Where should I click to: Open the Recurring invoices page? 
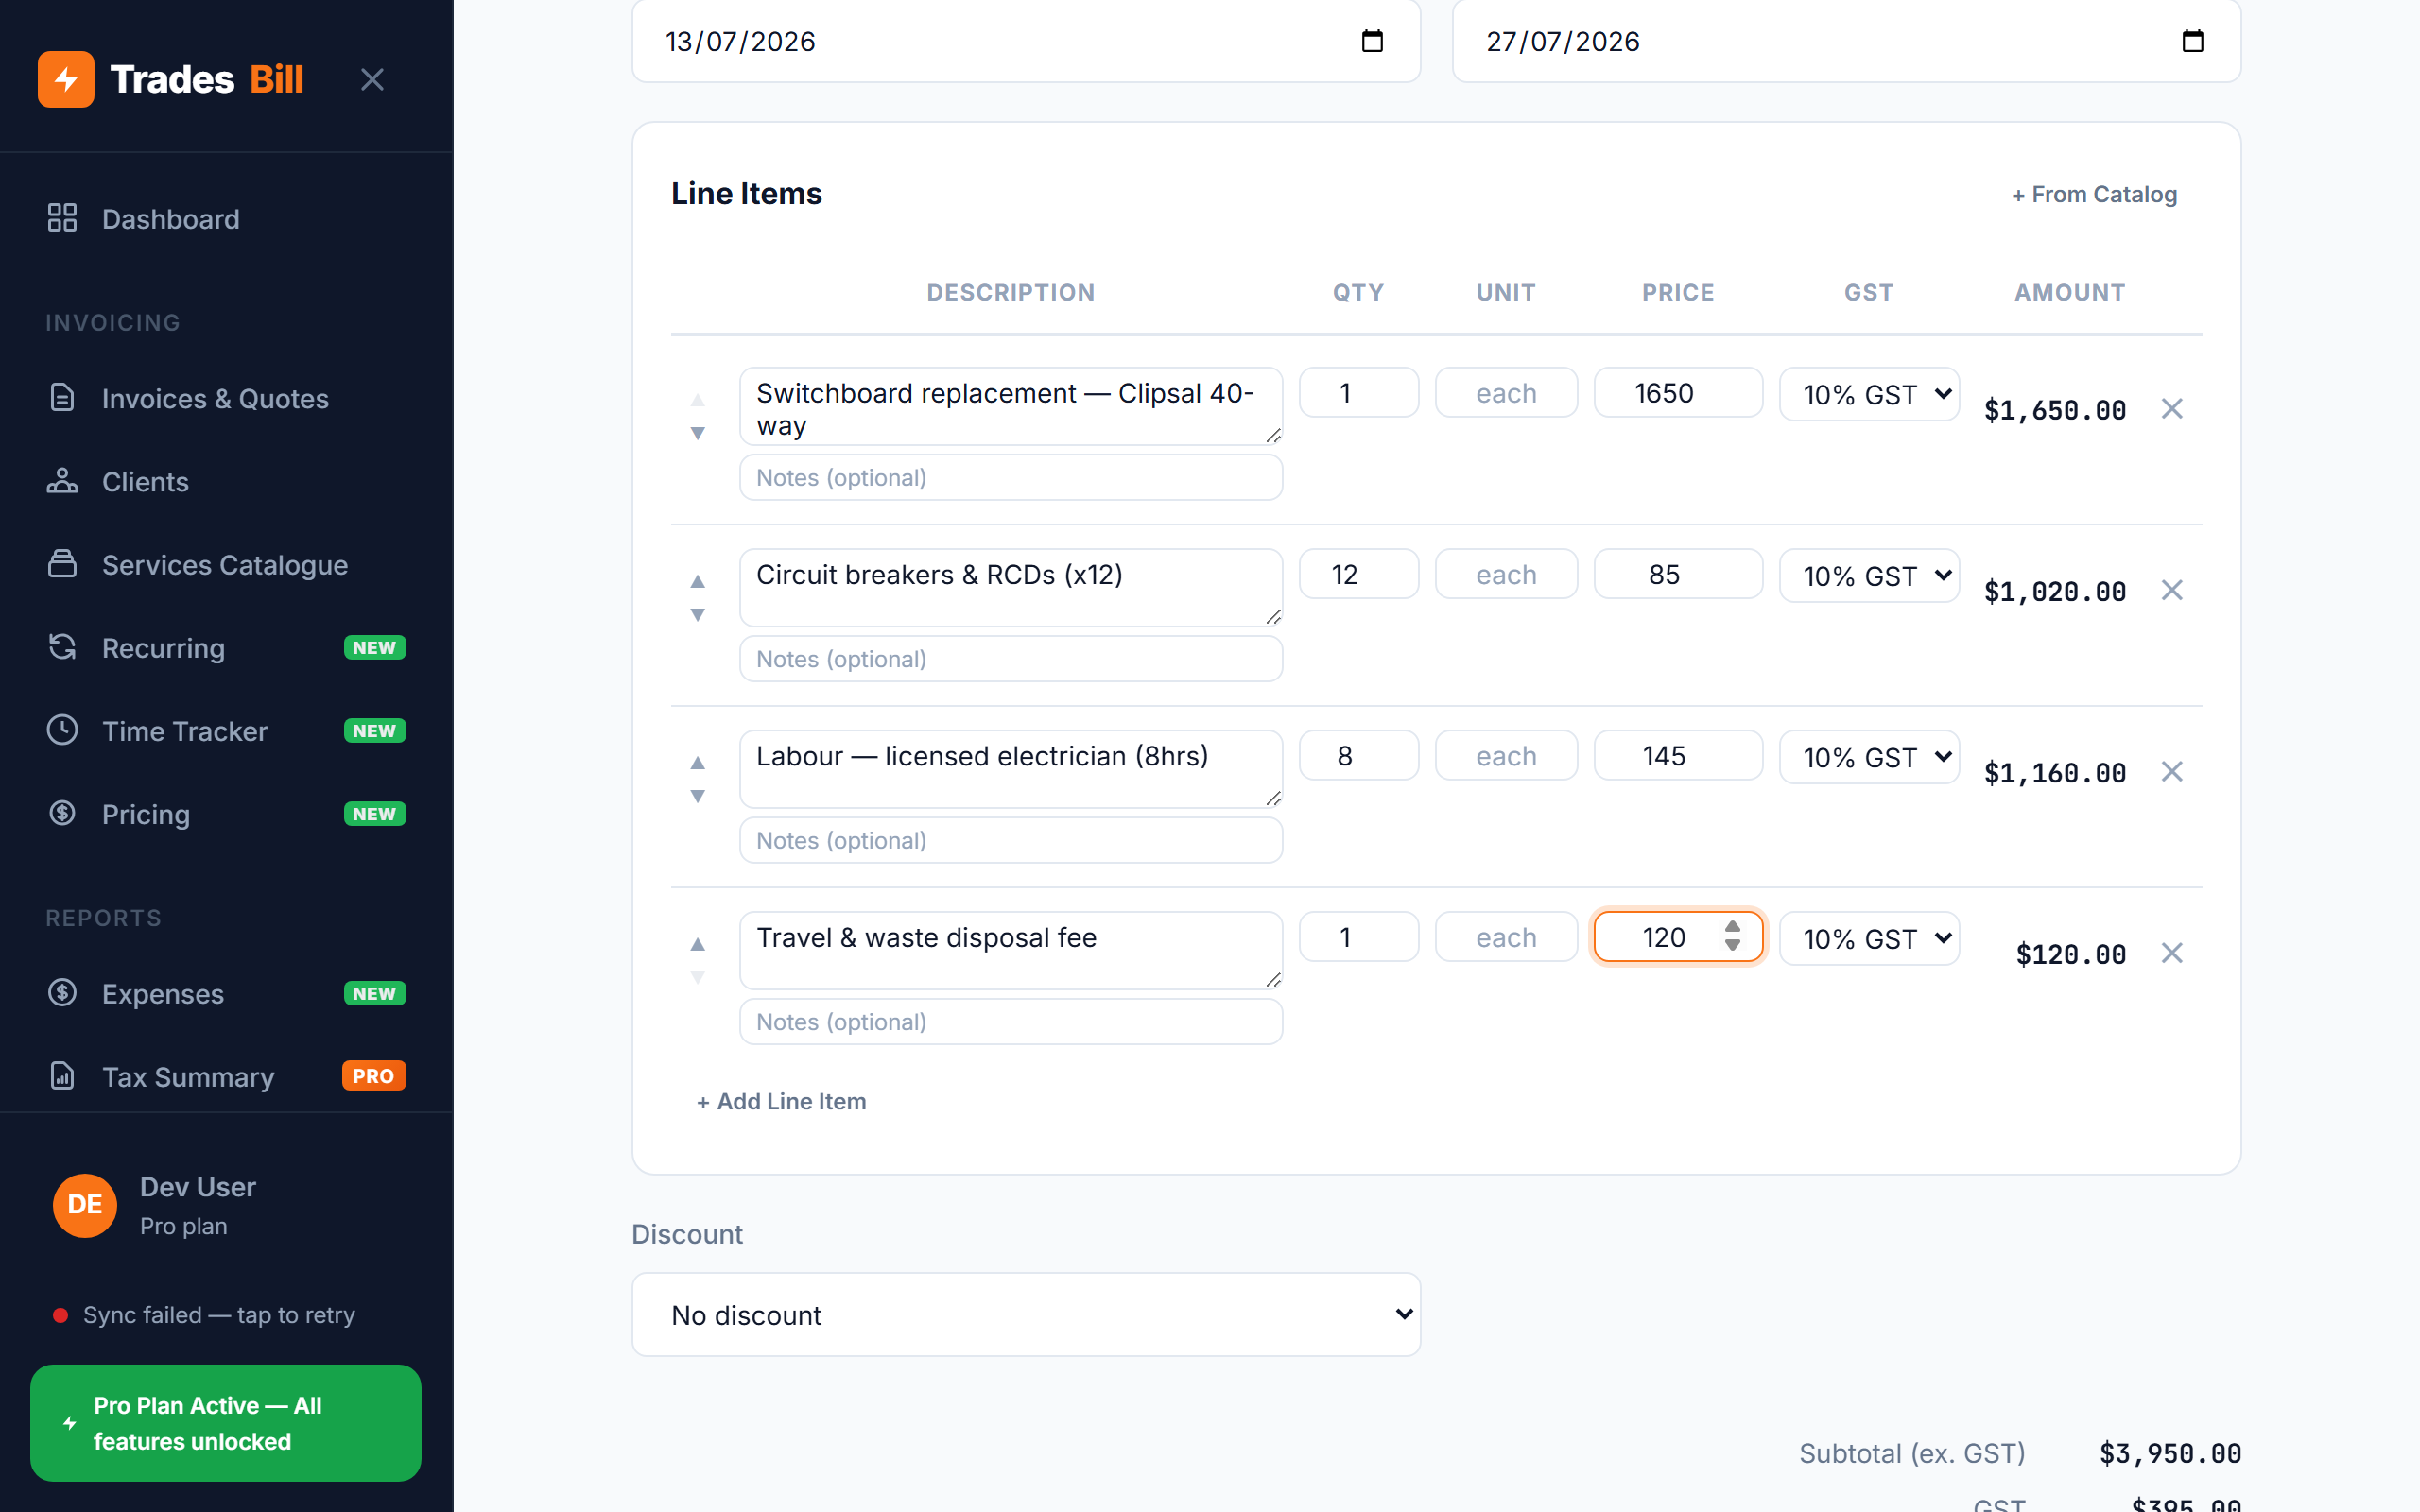tap(226, 648)
